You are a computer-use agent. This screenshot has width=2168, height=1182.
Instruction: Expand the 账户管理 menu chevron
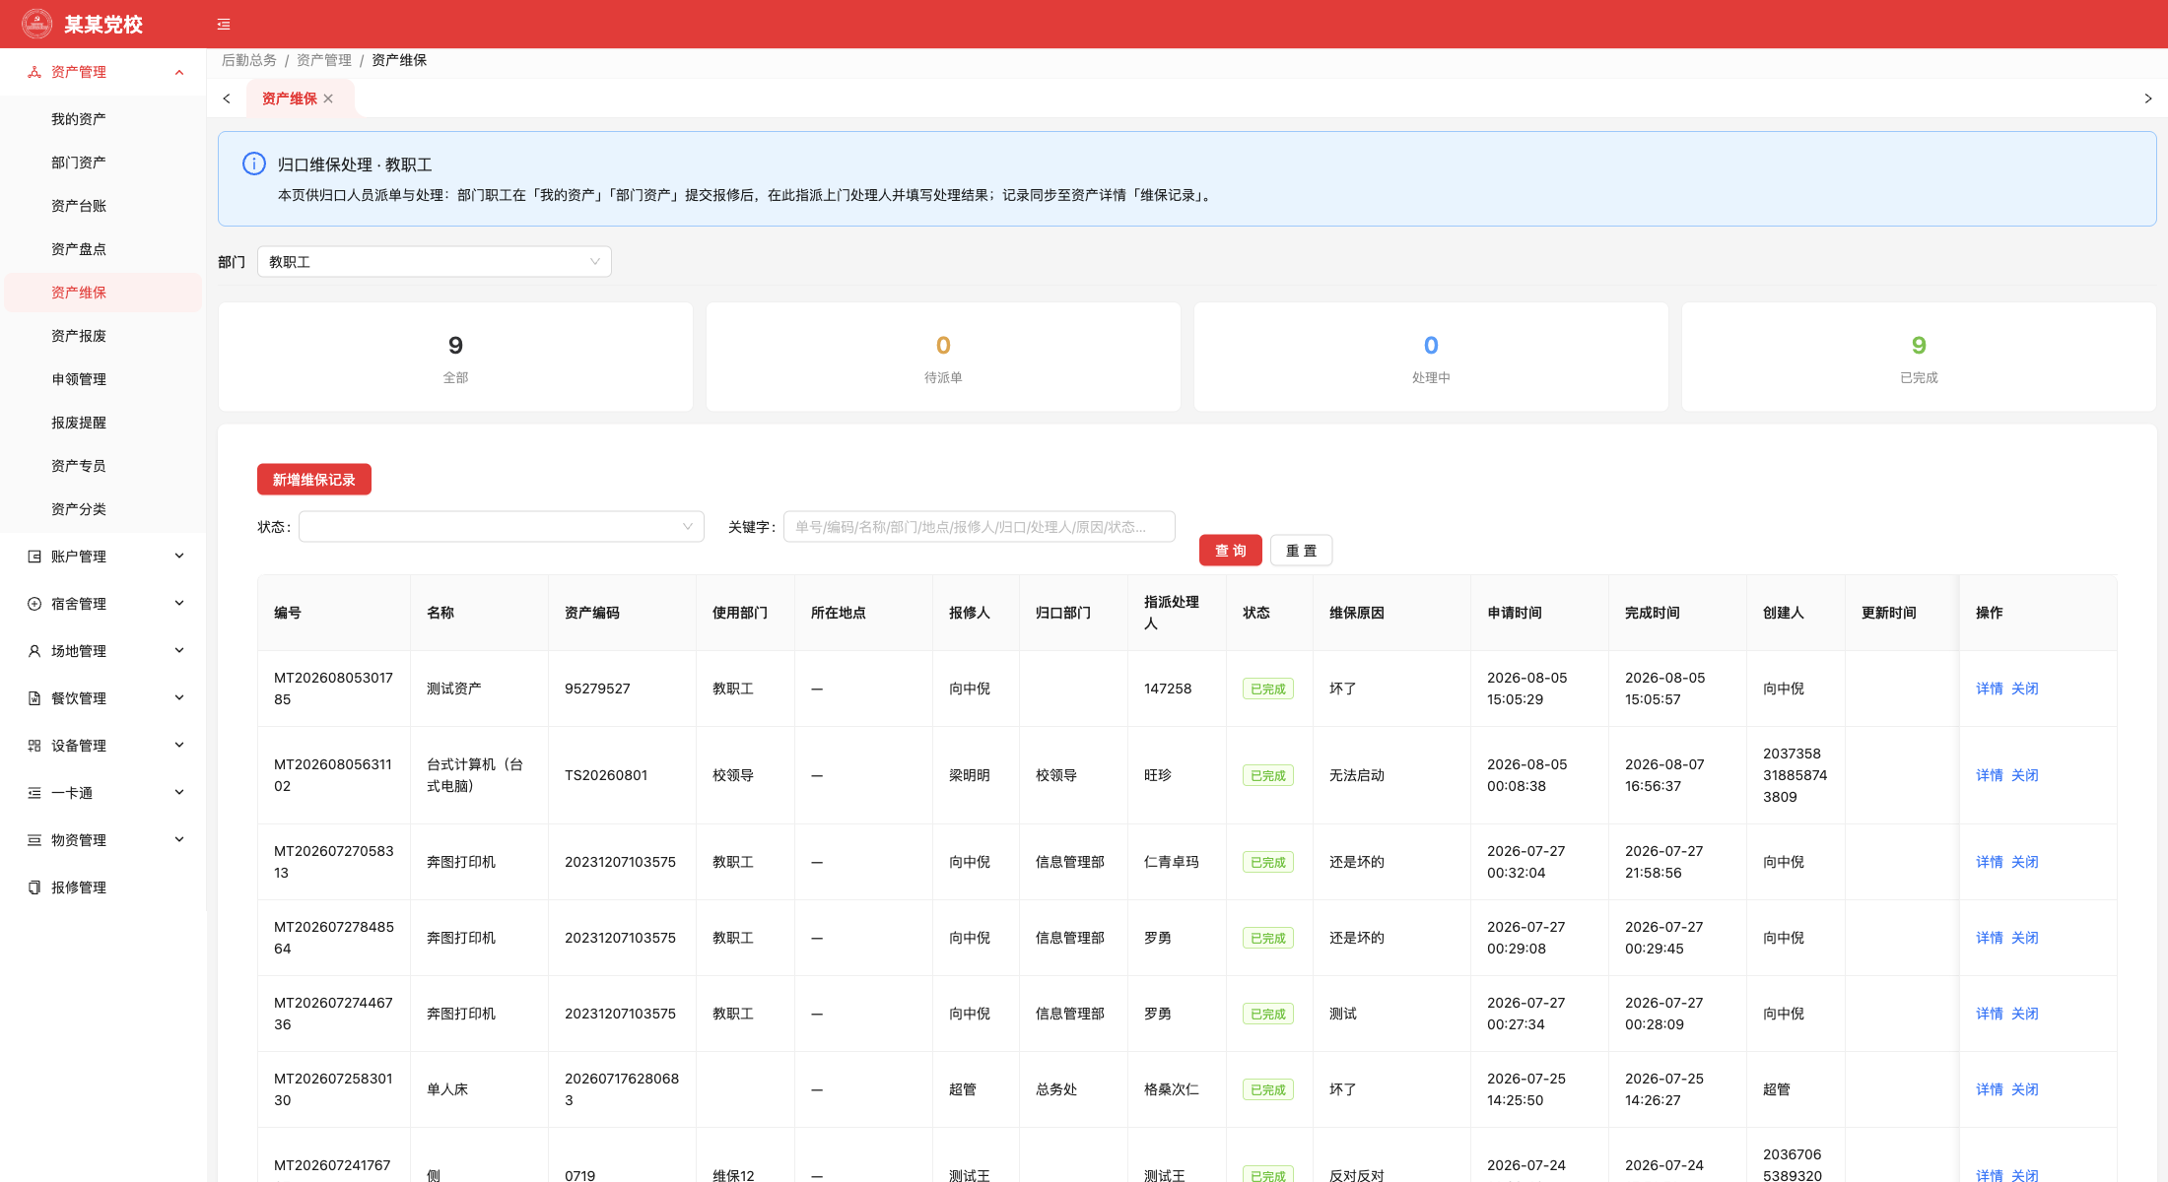179,557
